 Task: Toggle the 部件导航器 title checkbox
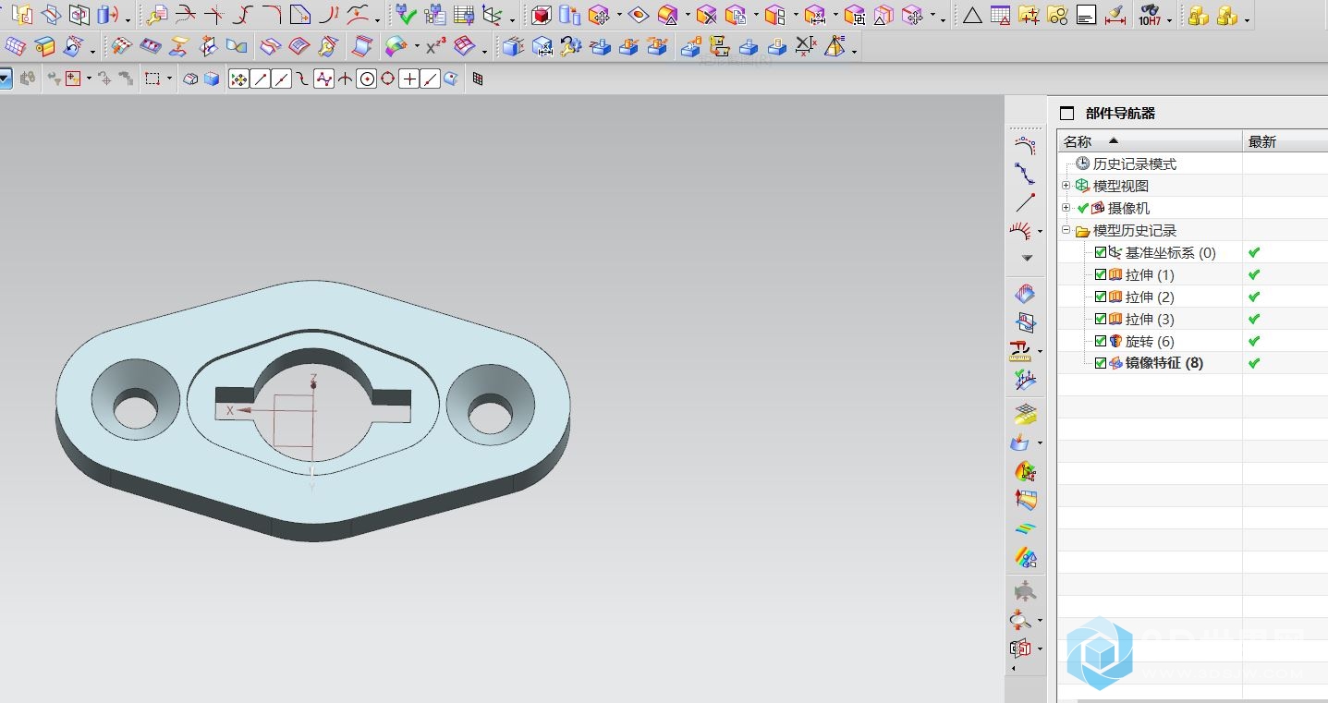(1067, 114)
